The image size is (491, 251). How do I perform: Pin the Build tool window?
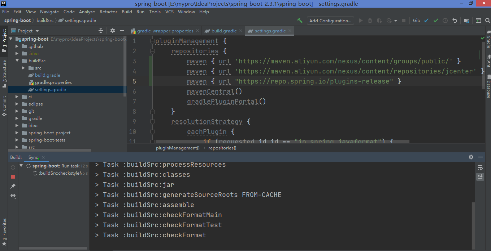tap(13, 186)
